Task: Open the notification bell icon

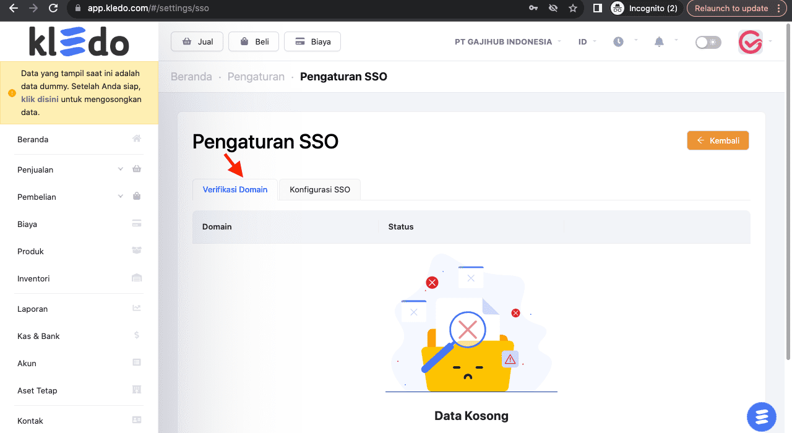Action: click(x=658, y=41)
